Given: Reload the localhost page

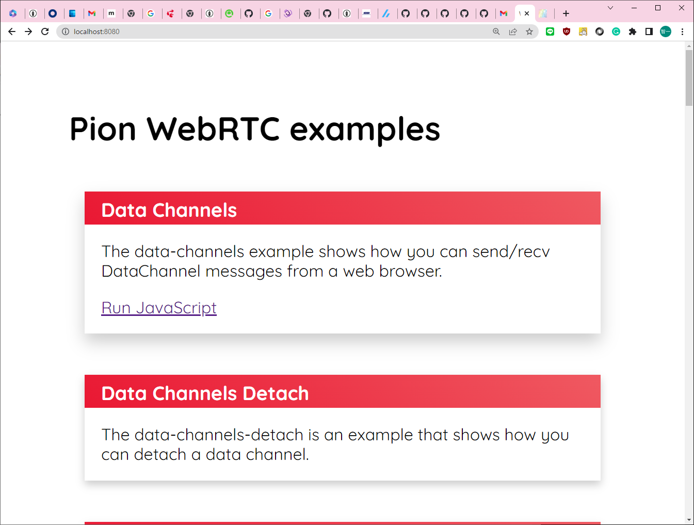Looking at the screenshot, I should (x=45, y=31).
